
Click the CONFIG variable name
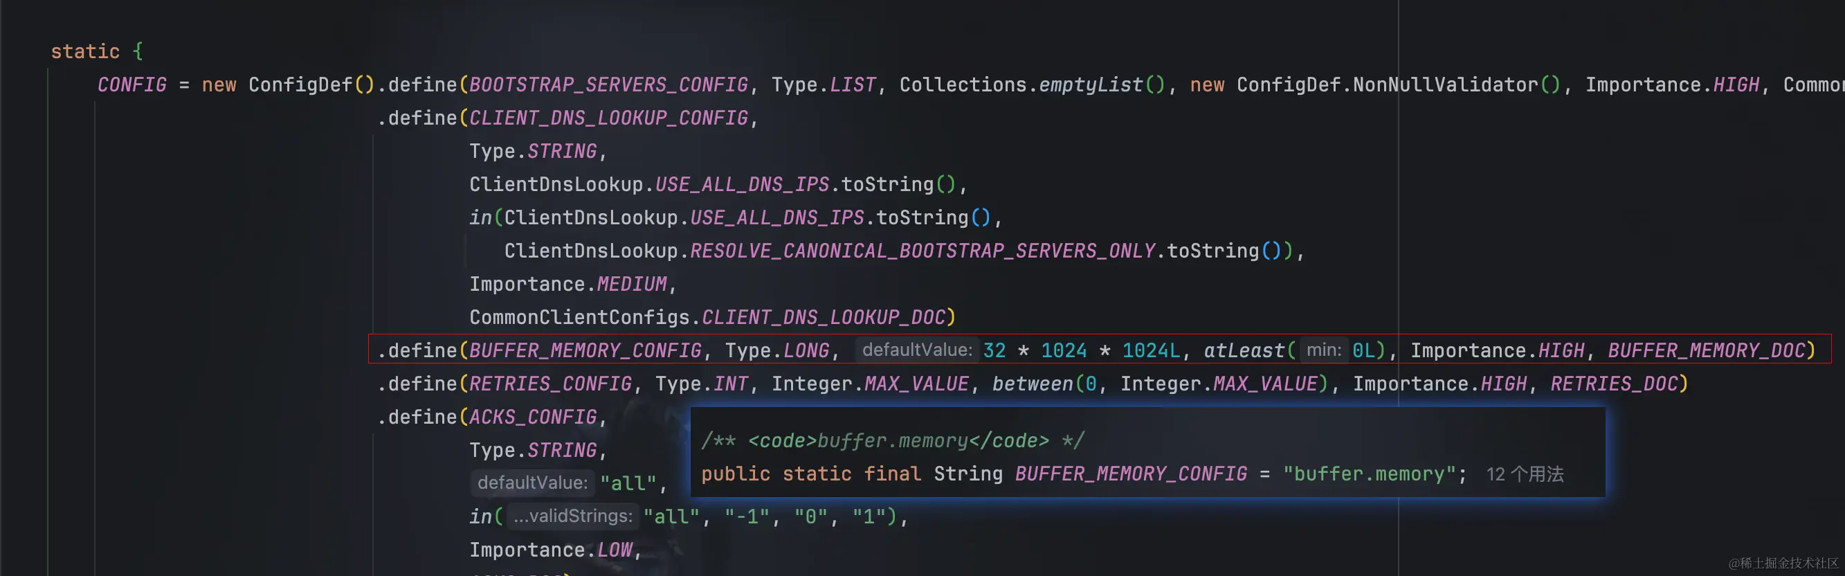pos(131,84)
